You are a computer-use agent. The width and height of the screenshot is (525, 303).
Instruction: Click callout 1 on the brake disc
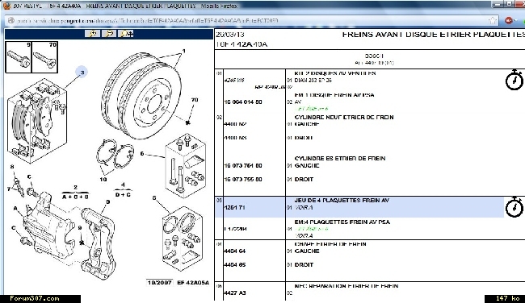pyautogui.click(x=183, y=51)
